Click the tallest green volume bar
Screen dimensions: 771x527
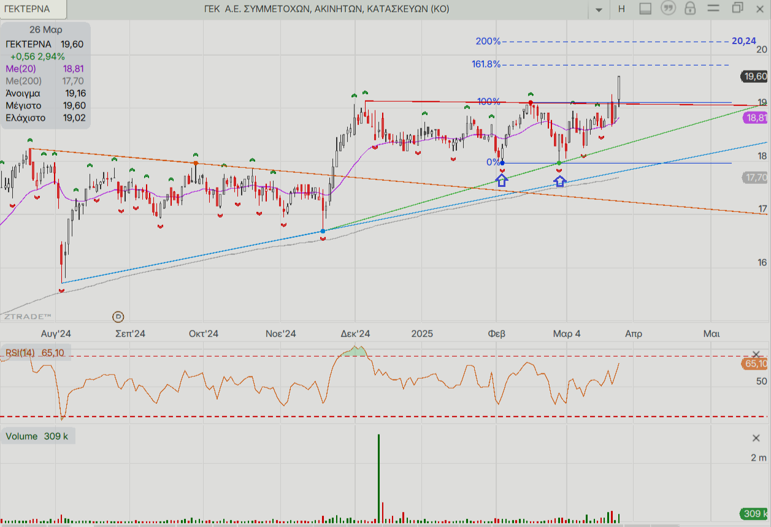[378, 479]
